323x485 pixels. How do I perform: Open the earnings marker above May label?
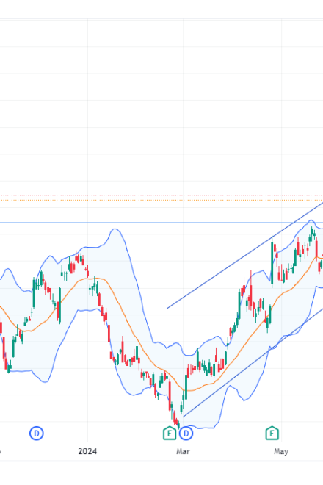tap(272, 433)
